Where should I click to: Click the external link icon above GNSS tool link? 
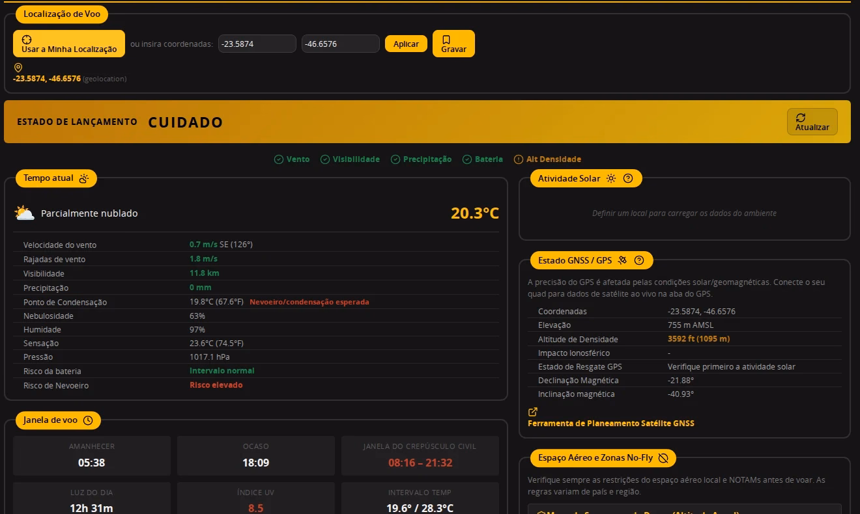pos(532,412)
